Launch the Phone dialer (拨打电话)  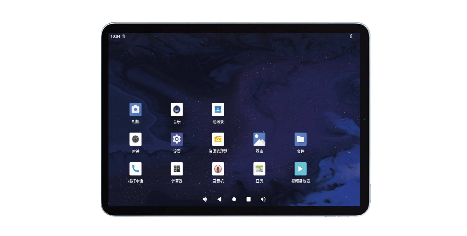pyautogui.click(x=135, y=169)
